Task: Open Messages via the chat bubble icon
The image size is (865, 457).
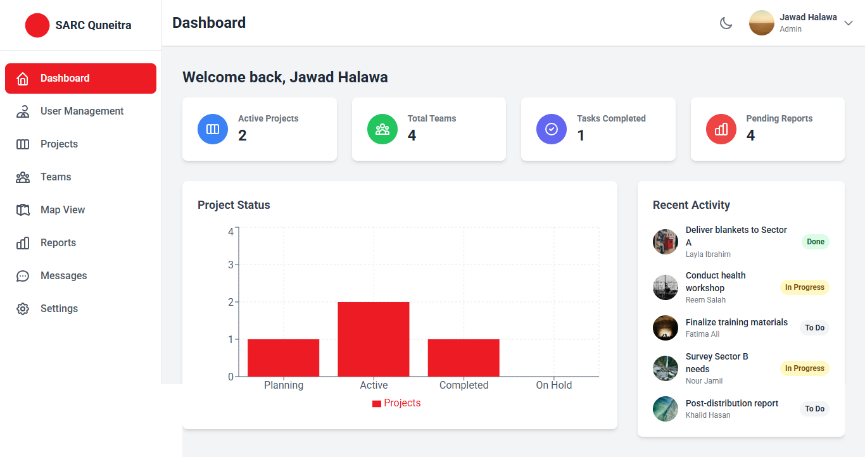Action: click(23, 276)
